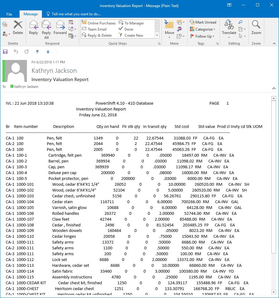
Task: Click the 'Cedar stain' description
Action: click(62, 202)
